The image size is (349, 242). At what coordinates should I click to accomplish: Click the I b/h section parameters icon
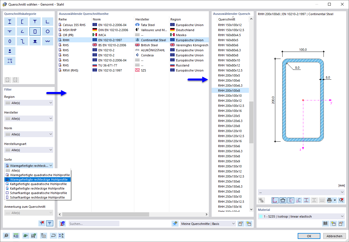tap(61, 236)
